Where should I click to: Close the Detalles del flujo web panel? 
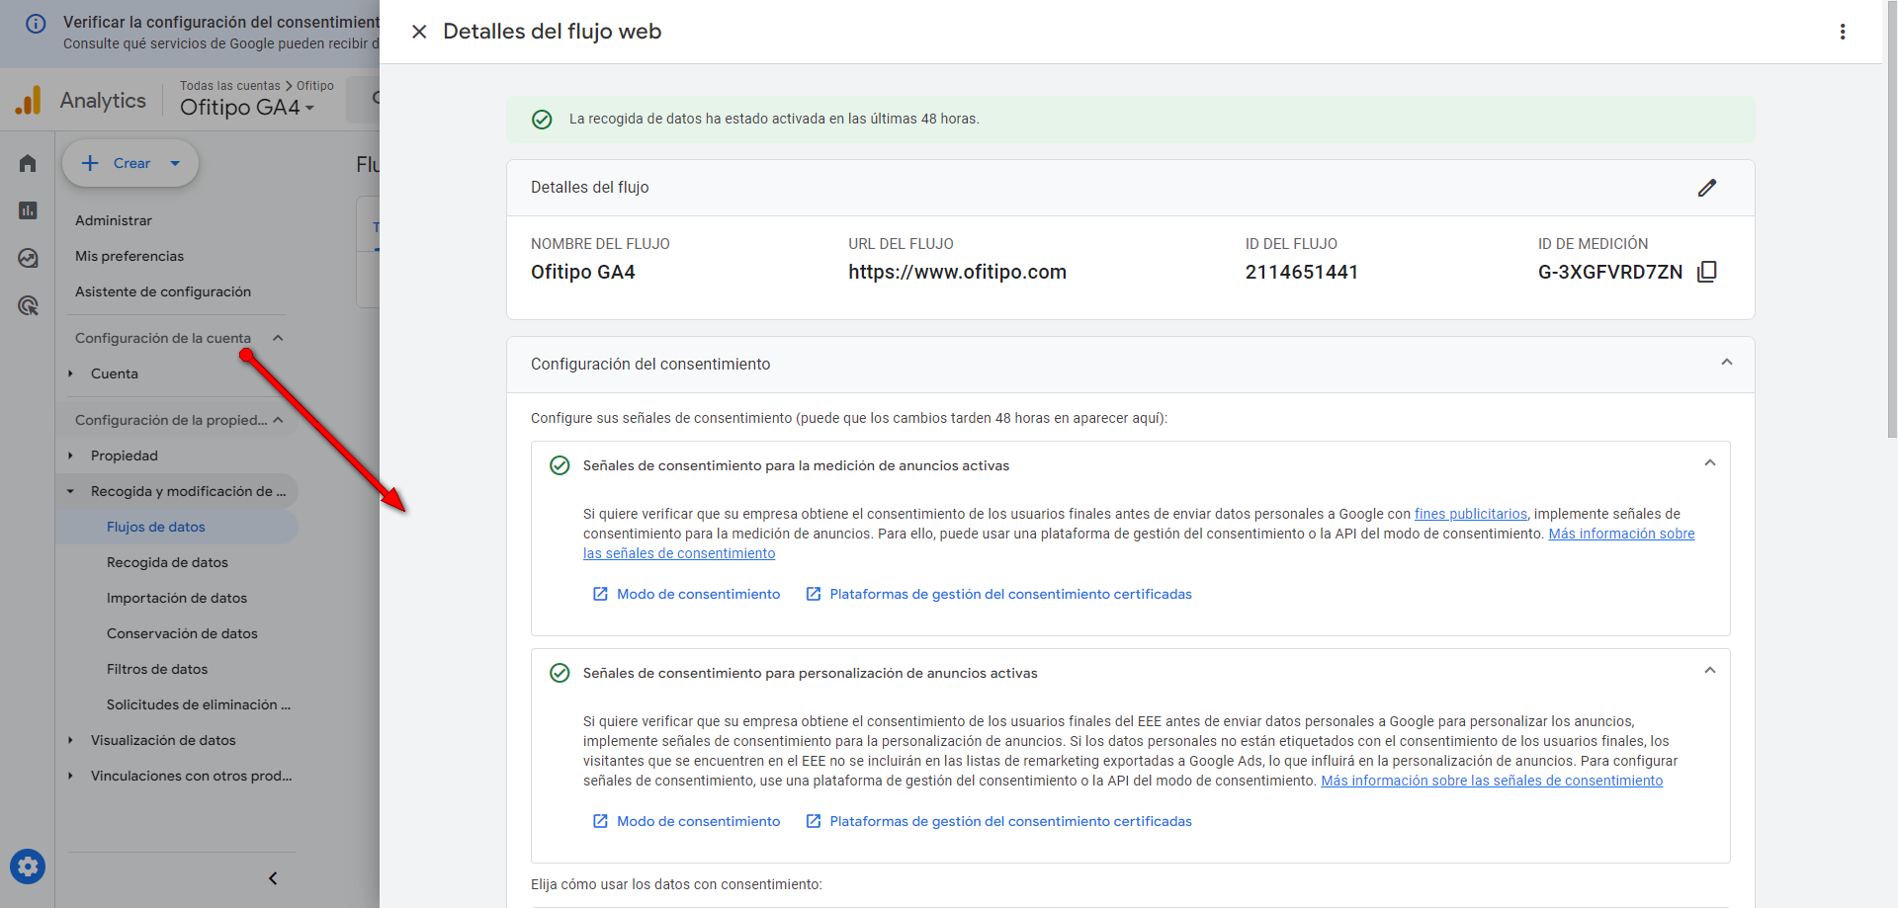(x=419, y=32)
